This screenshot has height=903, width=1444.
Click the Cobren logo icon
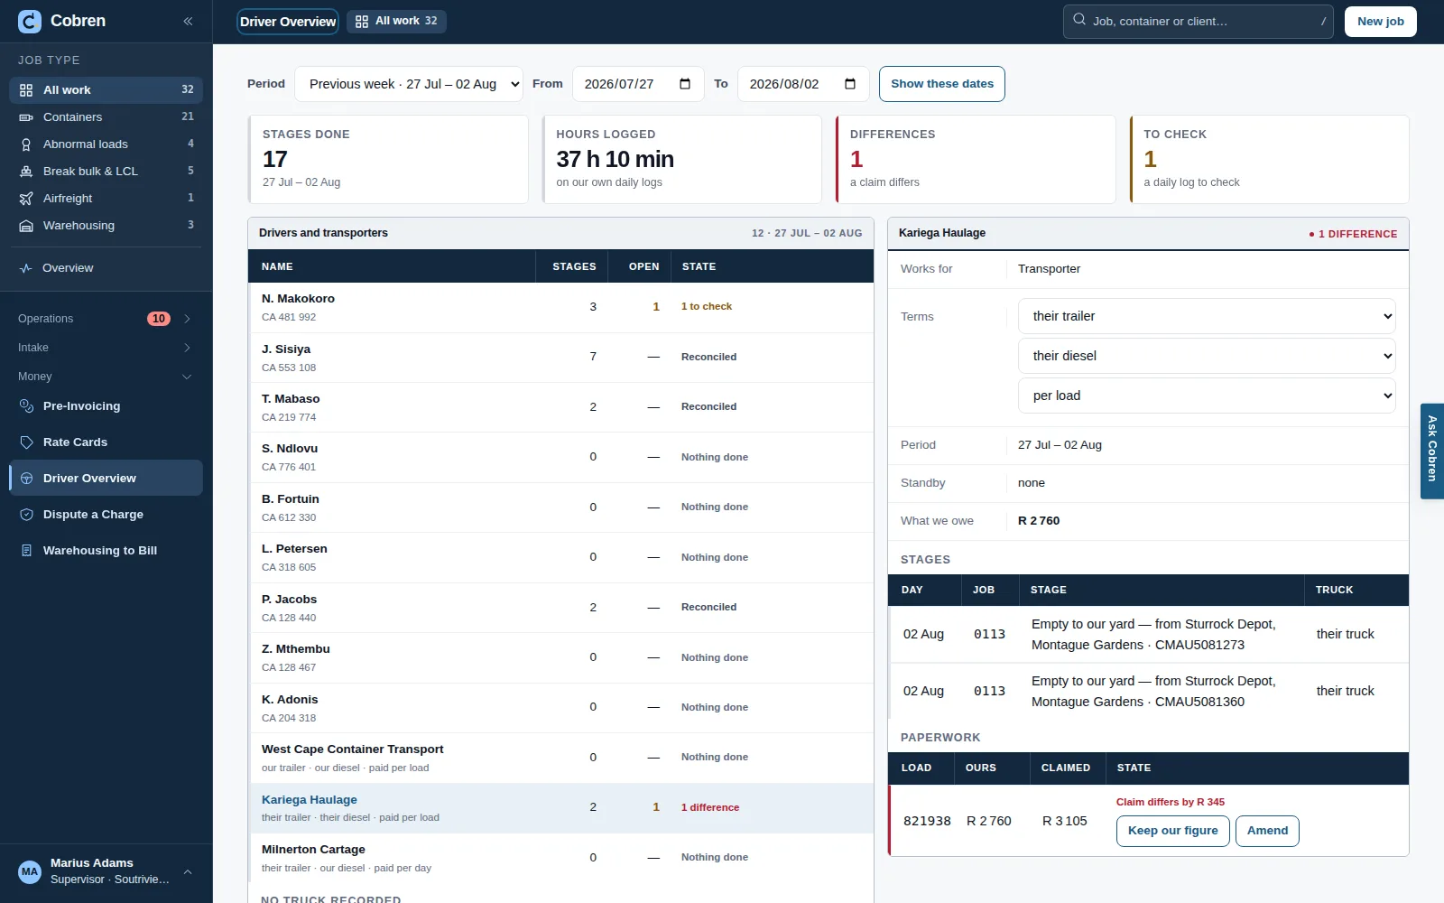30,21
